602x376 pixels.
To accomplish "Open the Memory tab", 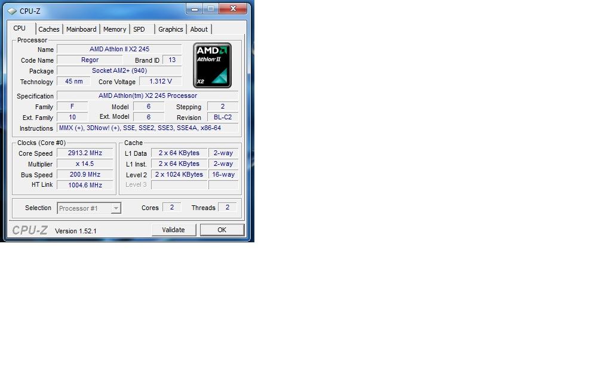I will (x=115, y=29).
